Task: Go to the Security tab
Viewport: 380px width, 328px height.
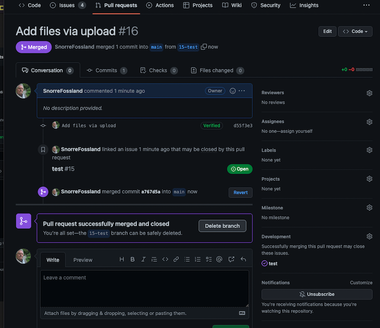Action: [x=266, y=5]
